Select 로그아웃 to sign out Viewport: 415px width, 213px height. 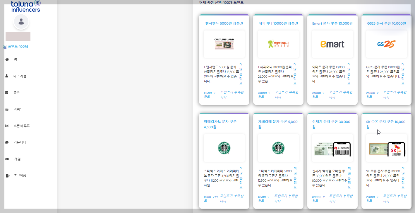[20, 175]
